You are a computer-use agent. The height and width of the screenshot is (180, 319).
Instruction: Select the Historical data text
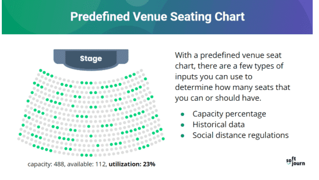tap(219, 125)
